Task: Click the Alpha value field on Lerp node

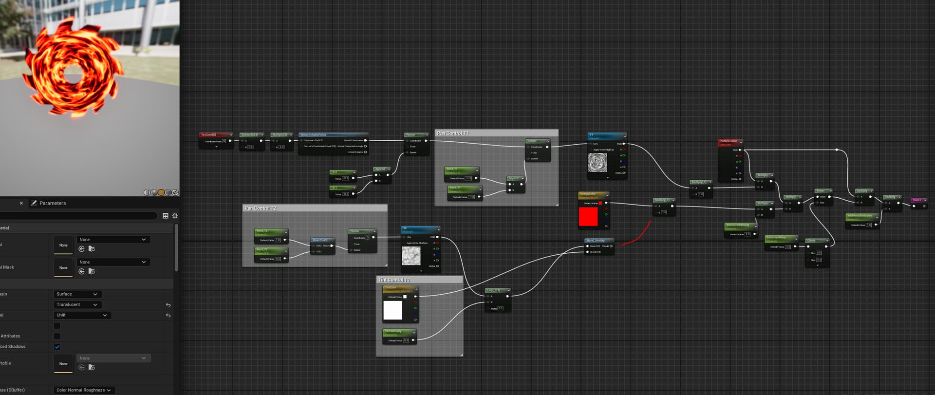Action: pos(500,308)
